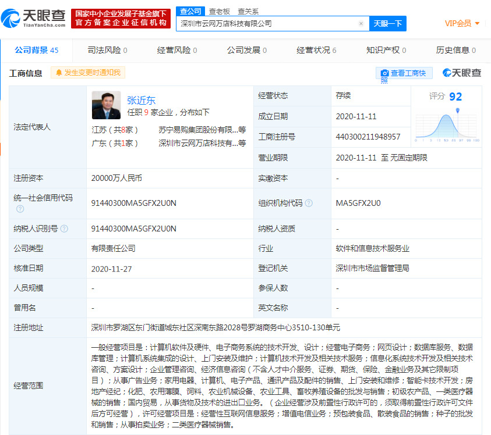Screen dimensions: 491x435
Task: Click registration number 440300211948957
Action: coord(368,137)
